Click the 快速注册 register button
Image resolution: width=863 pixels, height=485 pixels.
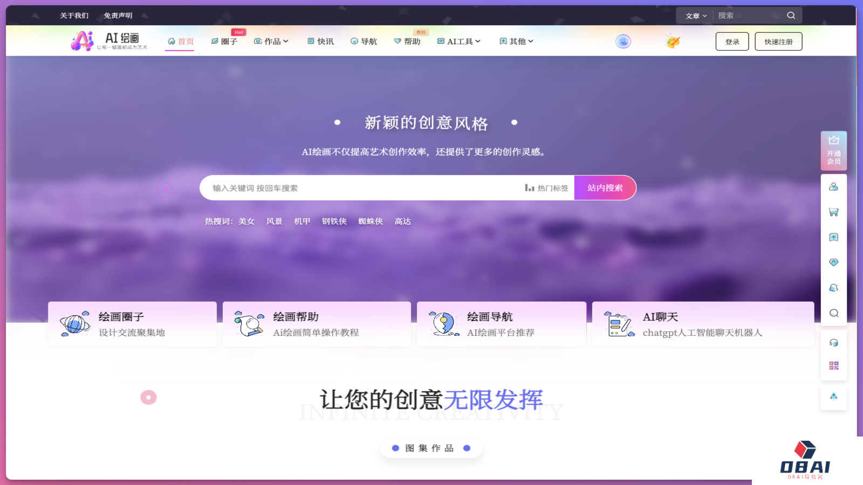(x=778, y=41)
